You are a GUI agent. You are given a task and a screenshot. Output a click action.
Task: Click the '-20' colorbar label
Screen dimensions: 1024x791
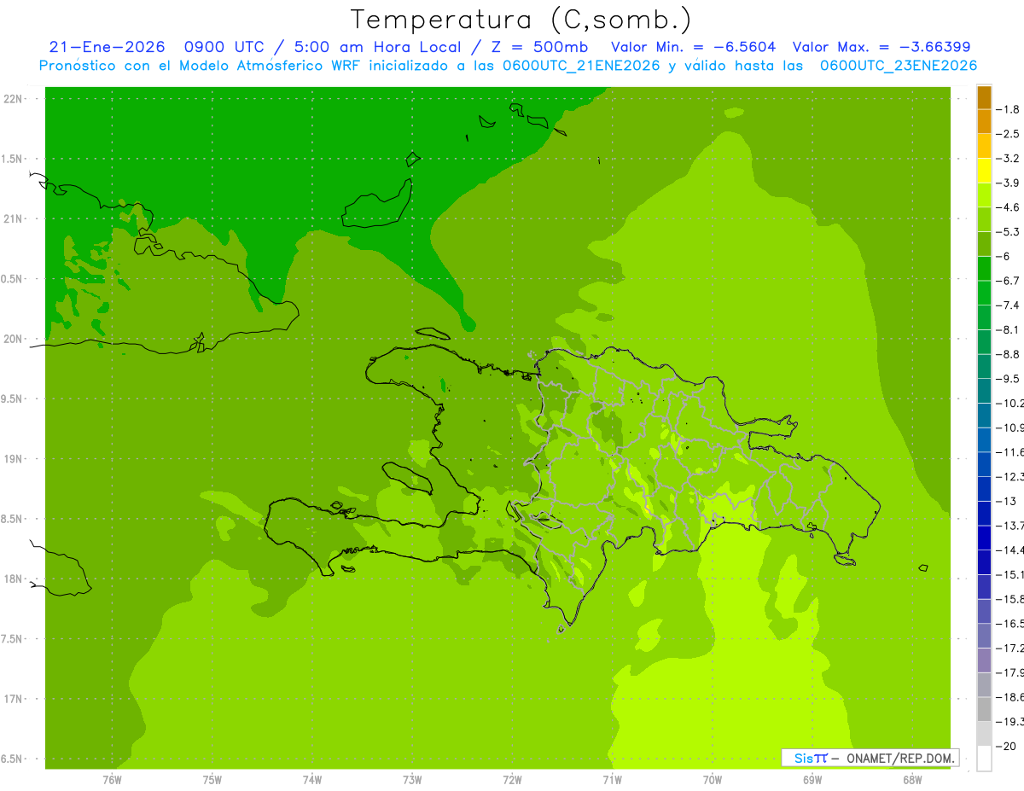(1005, 747)
